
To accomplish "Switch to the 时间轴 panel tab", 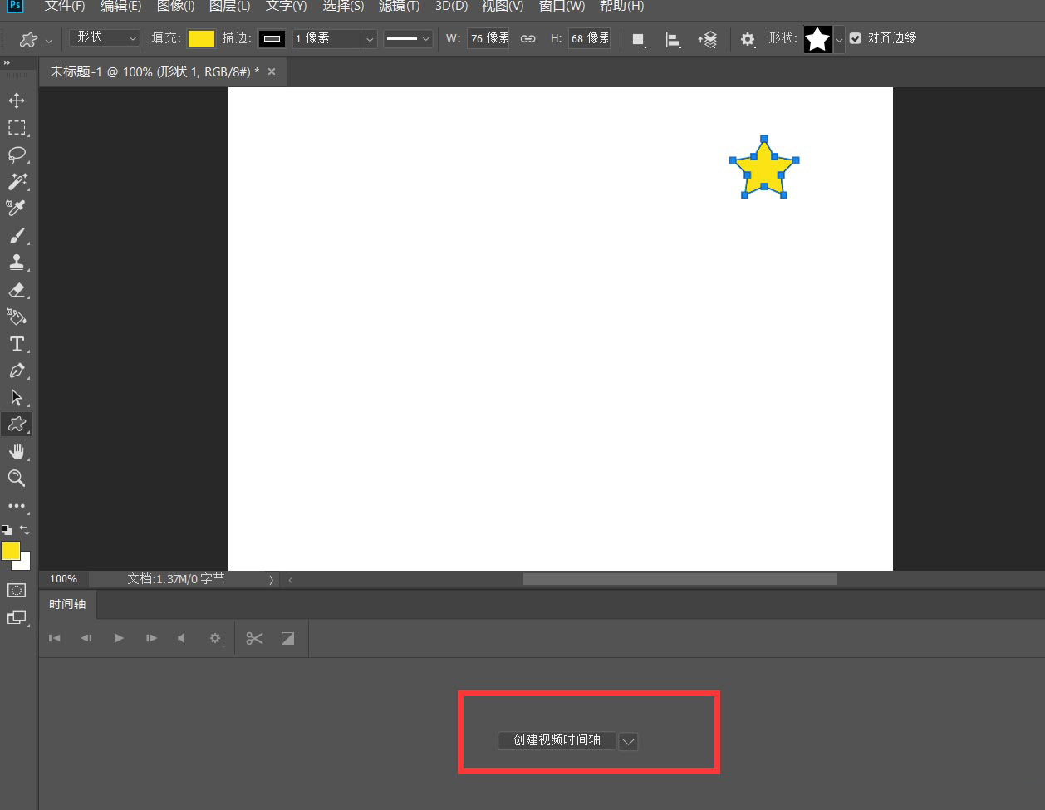I will point(67,604).
